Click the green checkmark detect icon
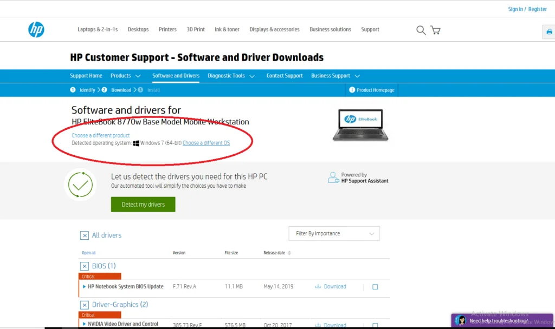Screen dimensions: 555x329 (80, 185)
